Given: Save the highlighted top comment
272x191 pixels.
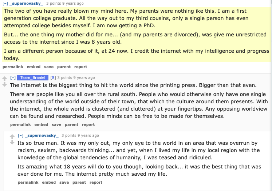Looking at the screenshot, I should point(49,67).
